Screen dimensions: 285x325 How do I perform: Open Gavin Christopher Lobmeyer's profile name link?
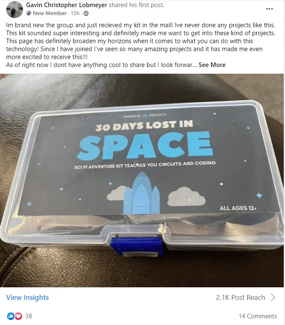[66, 5]
